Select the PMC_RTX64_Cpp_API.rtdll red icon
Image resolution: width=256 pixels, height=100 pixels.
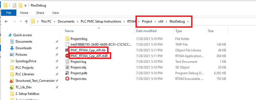(67, 56)
